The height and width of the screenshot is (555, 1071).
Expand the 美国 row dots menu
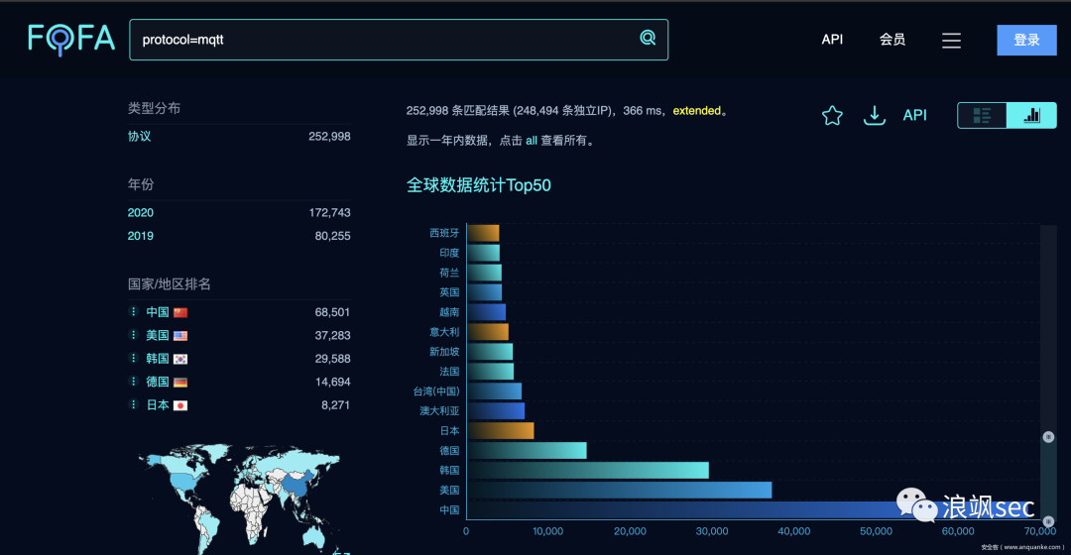point(133,335)
